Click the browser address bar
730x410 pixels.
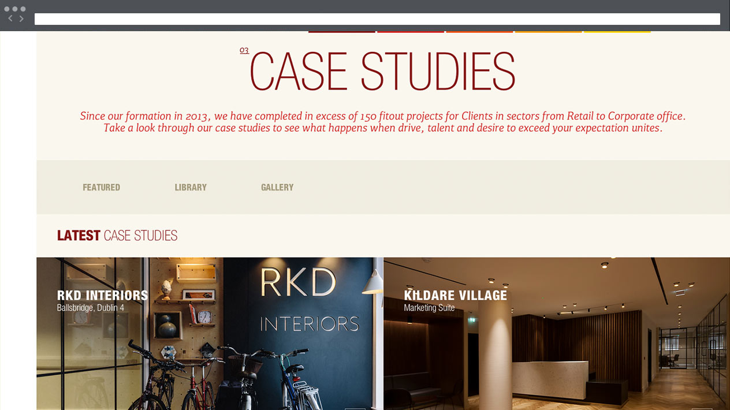(x=377, y=19)
